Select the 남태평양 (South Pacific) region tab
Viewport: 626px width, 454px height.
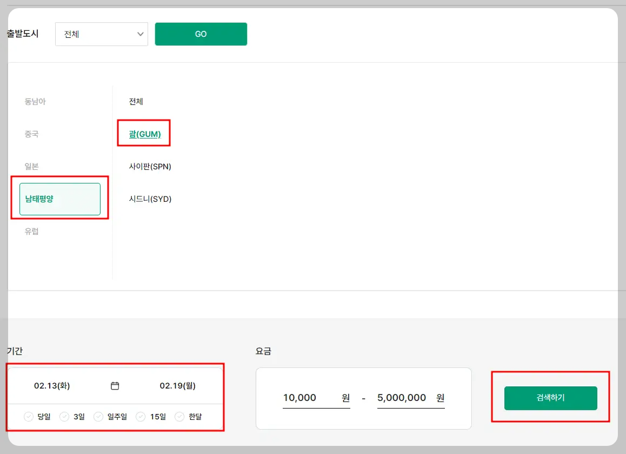(x=60, y=199)
